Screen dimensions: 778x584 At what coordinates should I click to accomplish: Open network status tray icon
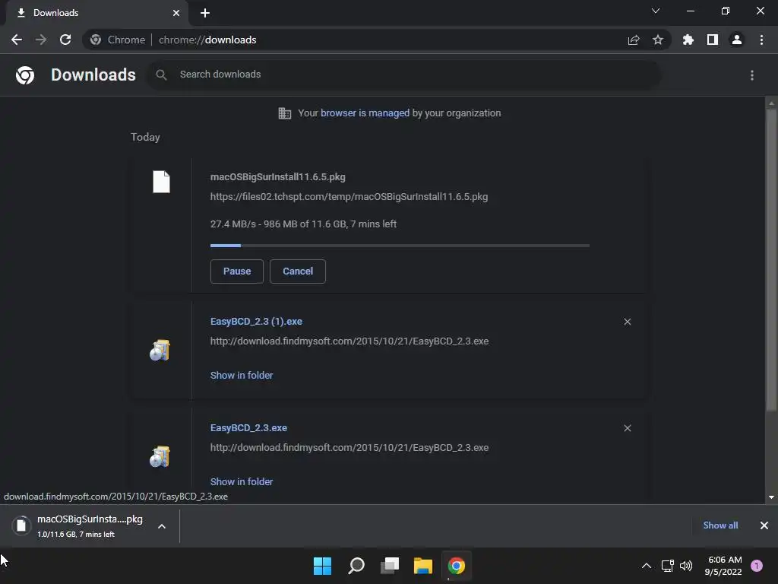[x=667, y=566]
